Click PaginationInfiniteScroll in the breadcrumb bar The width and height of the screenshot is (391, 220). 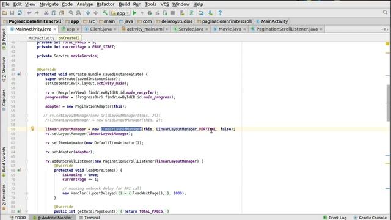click(32, 21)
